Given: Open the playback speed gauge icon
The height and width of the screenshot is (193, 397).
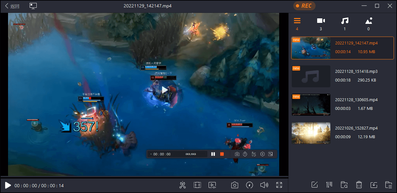Looking at the screenshot, I should pos(250,185).
